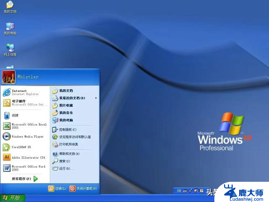Image resolution: width=269 pixels, height=202 pixels.
Task: Click the 注销 log off button
Action: coord(57,189)
